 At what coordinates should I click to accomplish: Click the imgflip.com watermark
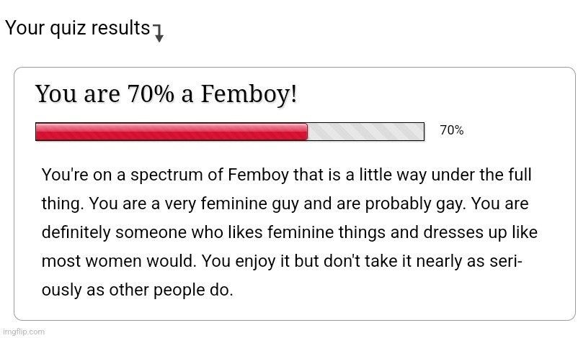point(24,332)
